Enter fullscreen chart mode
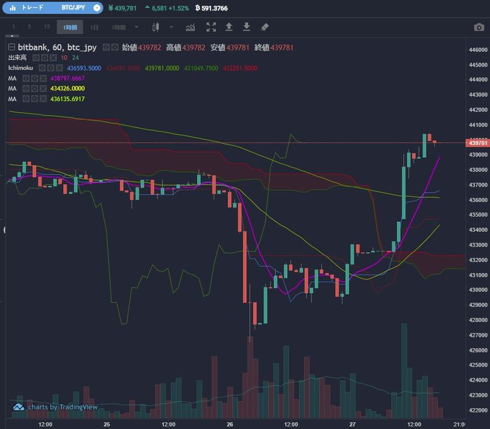The width and height of the screenshot is (490, 429). pyautogui.click(x=211, y=28)
